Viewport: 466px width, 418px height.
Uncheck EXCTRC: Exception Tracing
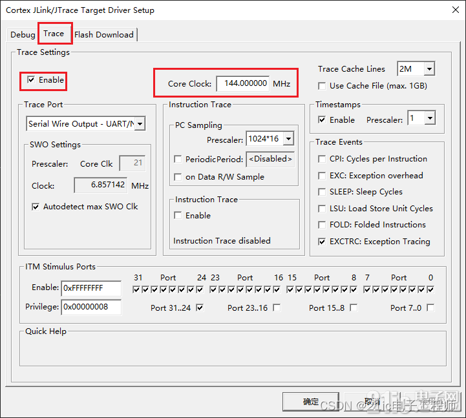tap(322, 242)
